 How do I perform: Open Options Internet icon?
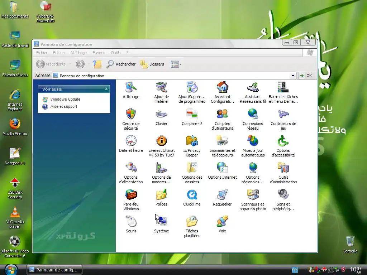222,171
